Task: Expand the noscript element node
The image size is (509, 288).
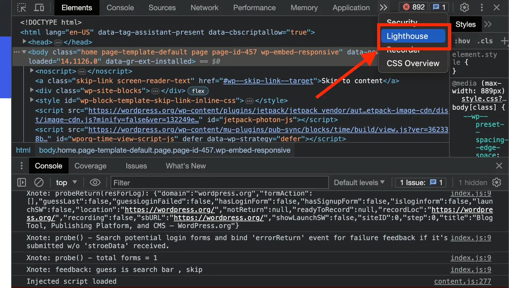Action: (32, 71)
